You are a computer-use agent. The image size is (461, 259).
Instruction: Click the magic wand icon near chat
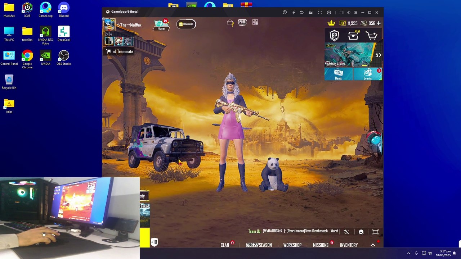(346, 232)
